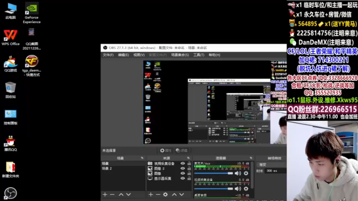The image size is (358, 201).
Task: Mute the 视频采集设备 mixer speaker icon
Action: [x=238, y=188]
